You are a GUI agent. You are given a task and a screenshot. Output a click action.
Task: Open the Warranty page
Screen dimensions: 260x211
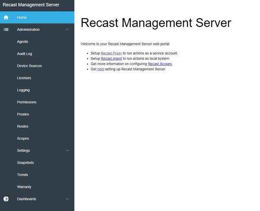[x=24, y=187]
